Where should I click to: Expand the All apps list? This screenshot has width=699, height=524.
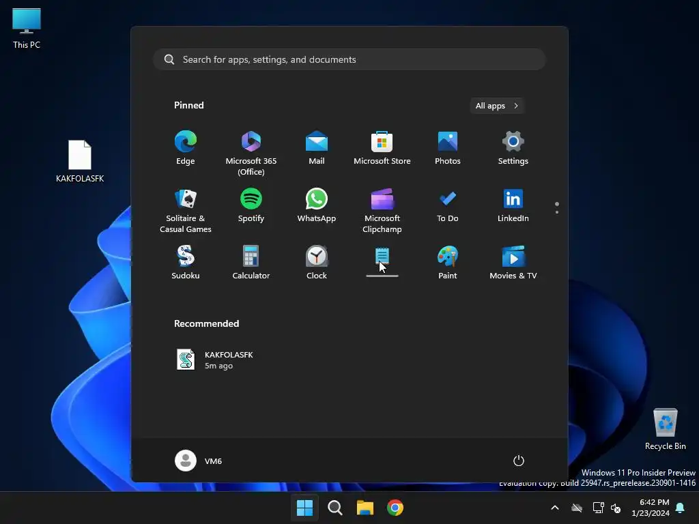pyautogui.click(x=497, y=106)
